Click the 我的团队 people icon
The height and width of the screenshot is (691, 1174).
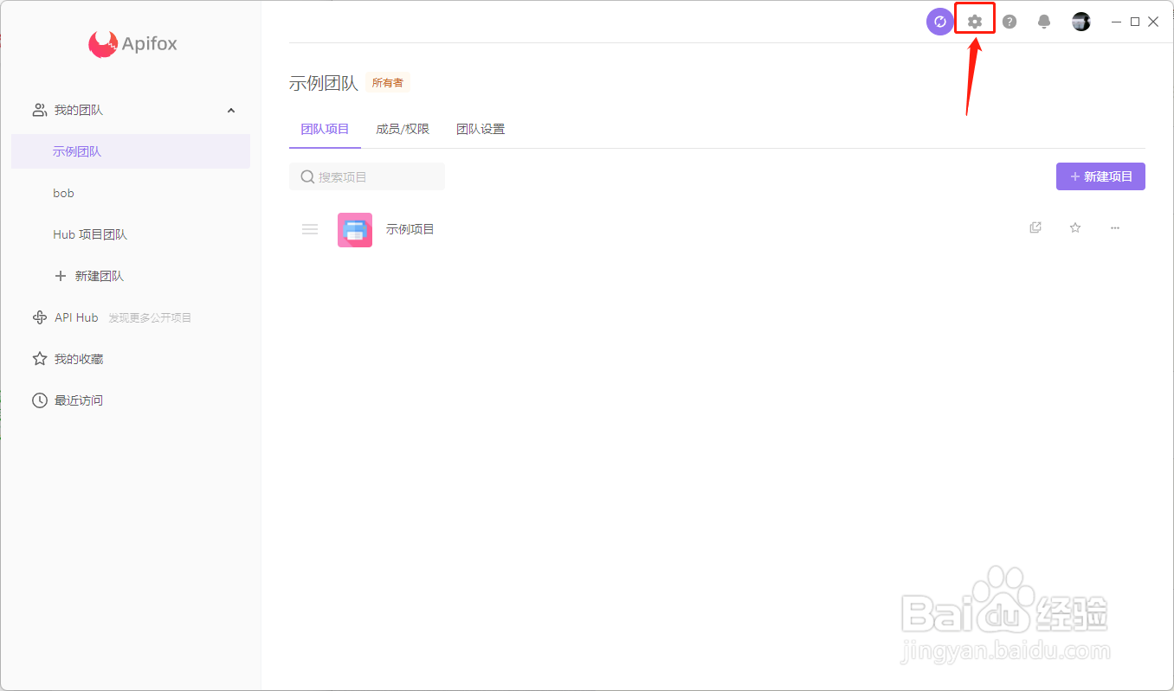(40, 110)
